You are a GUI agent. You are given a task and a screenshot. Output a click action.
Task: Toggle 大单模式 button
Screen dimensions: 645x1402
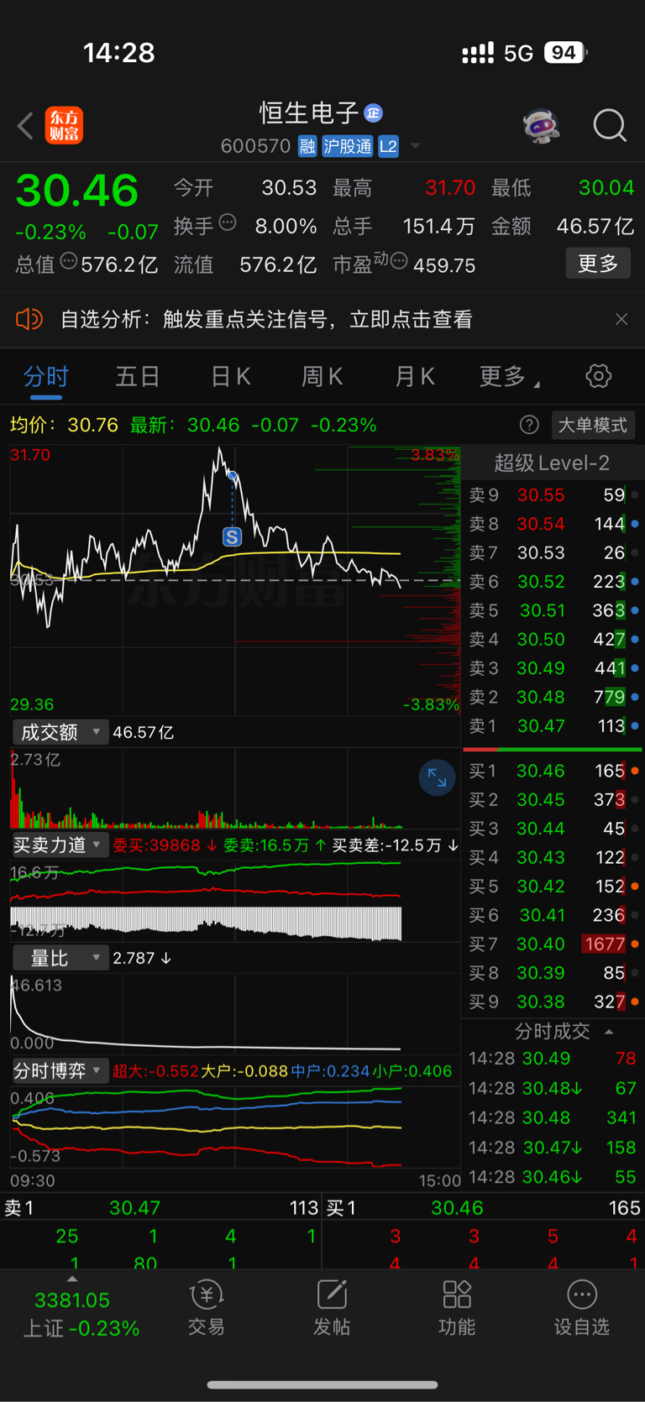(593, 425)
